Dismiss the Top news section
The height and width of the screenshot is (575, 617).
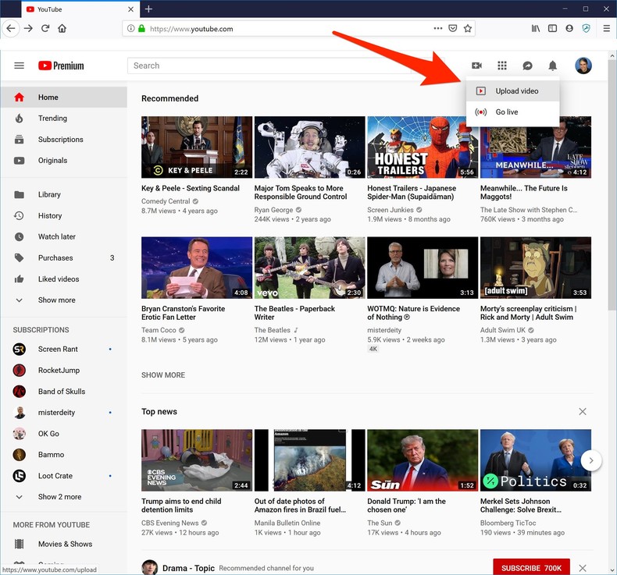(582, 412)
